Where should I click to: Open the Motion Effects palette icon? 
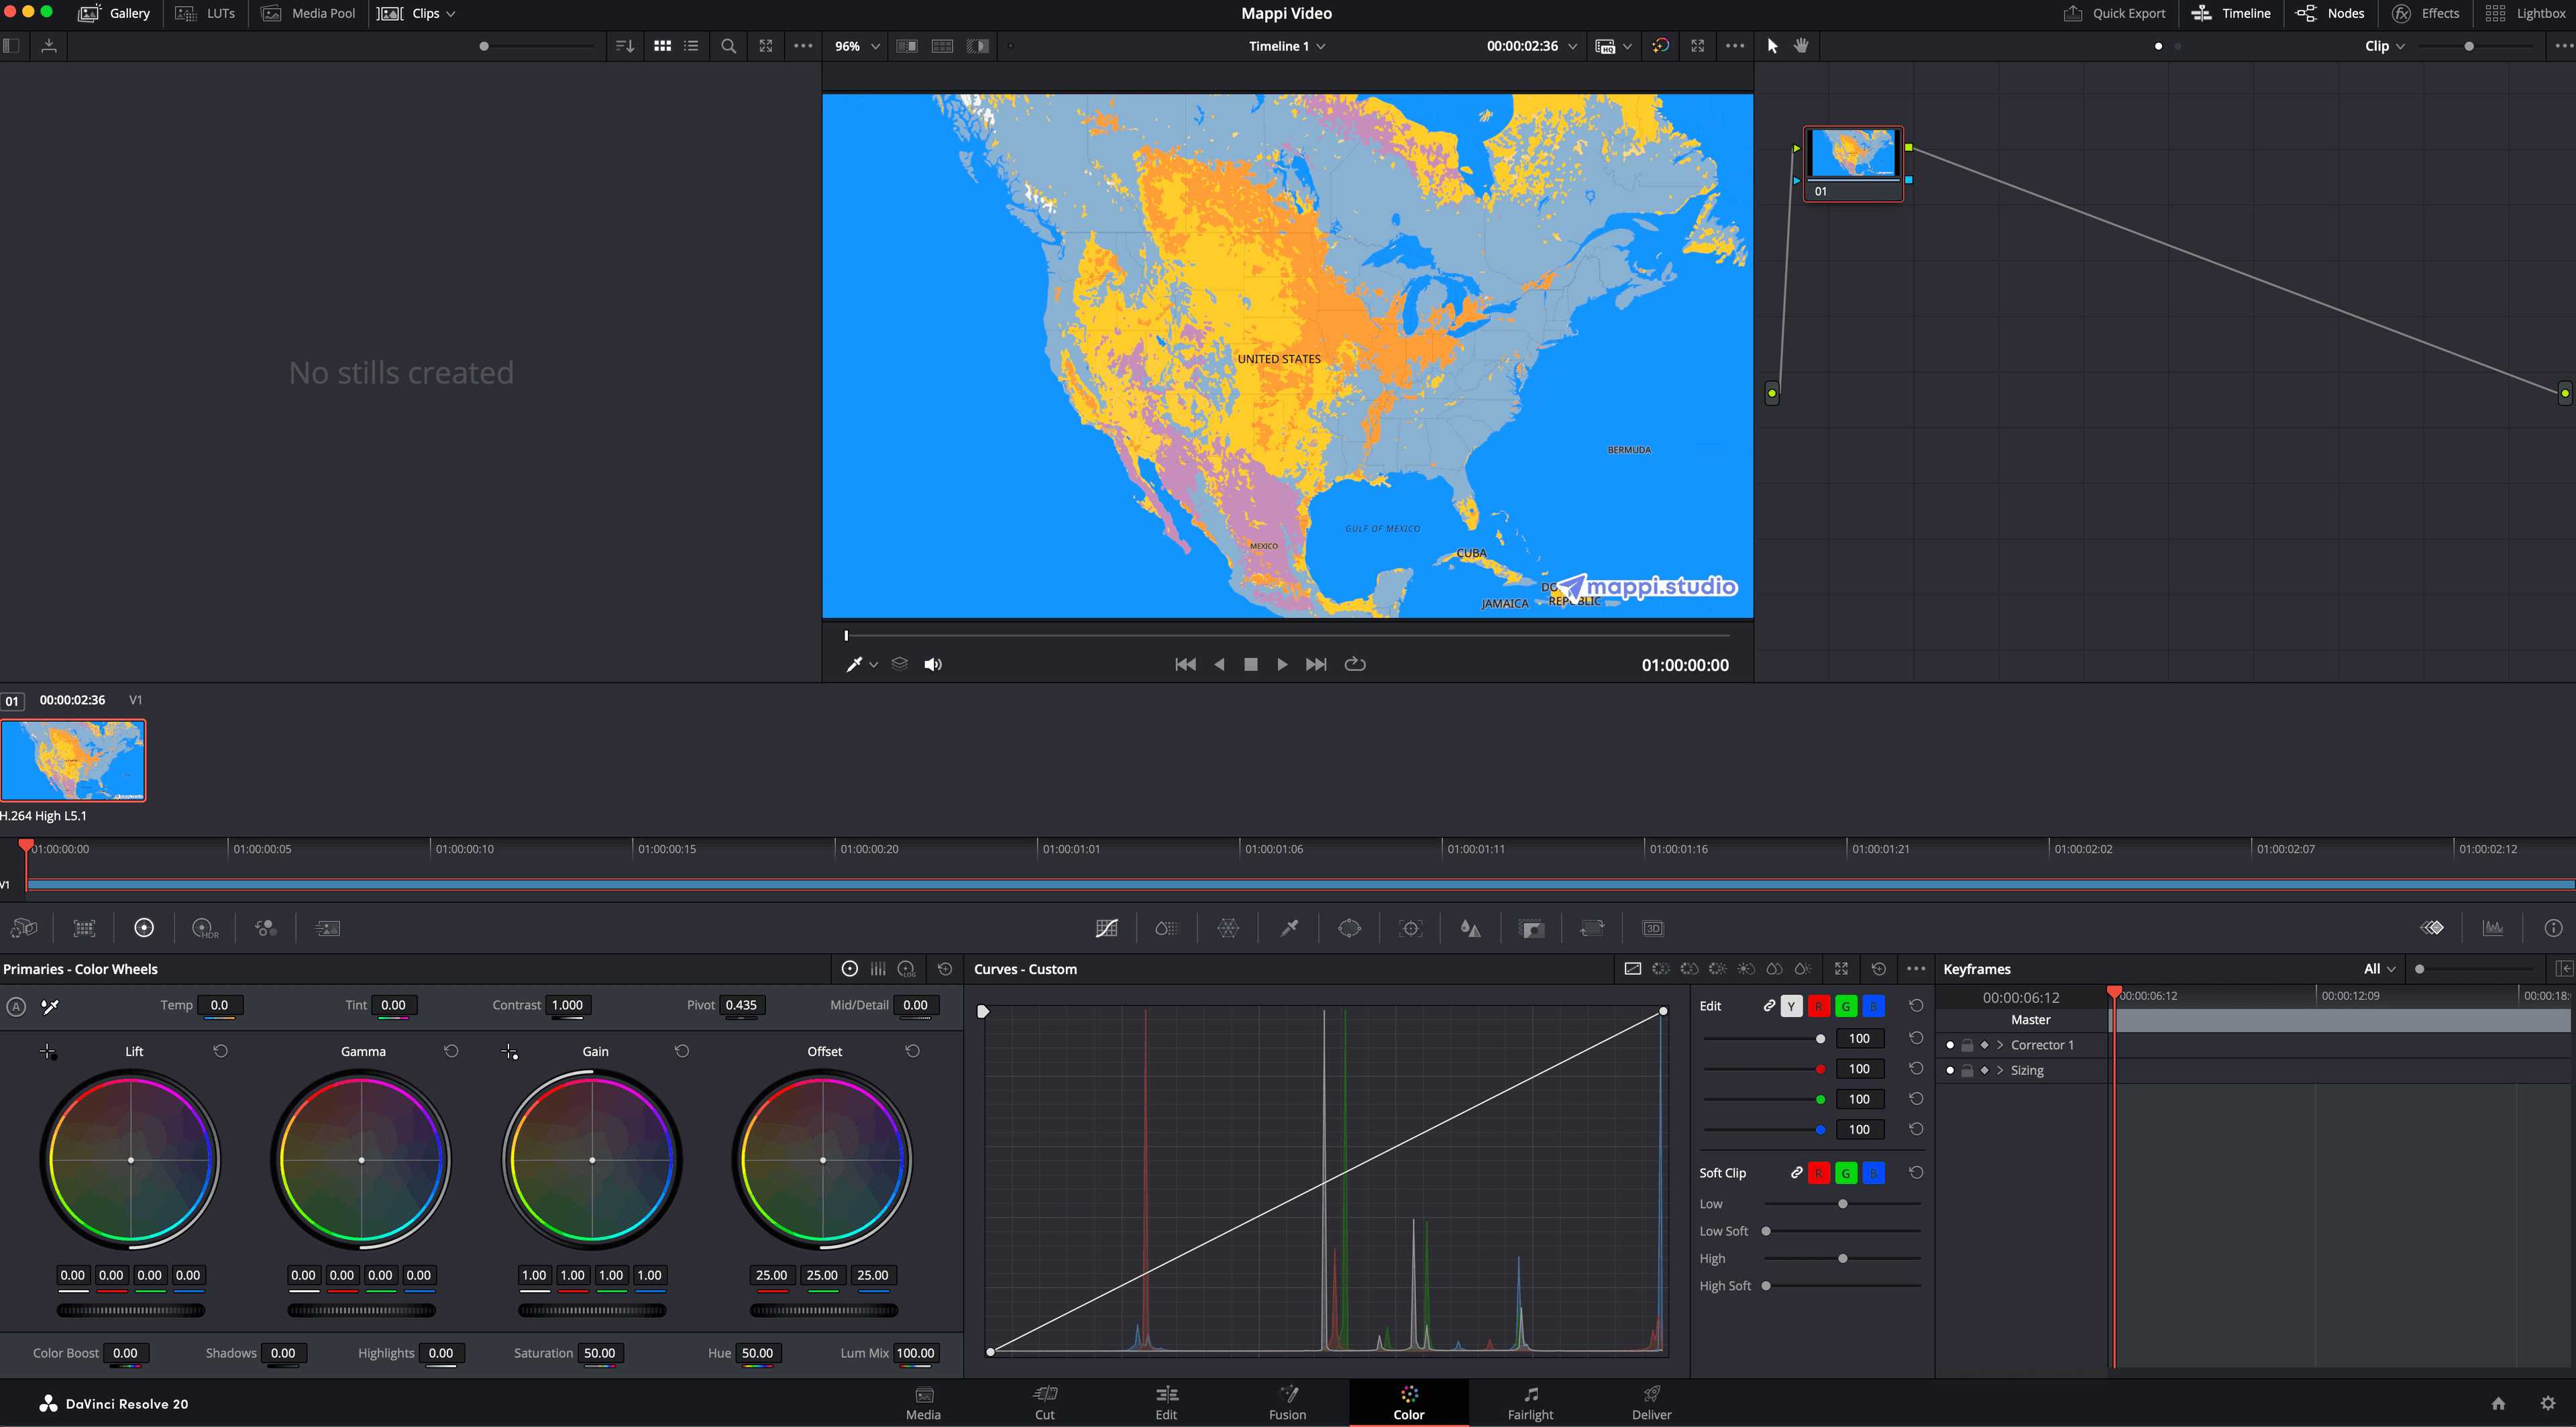pos(327,928)
